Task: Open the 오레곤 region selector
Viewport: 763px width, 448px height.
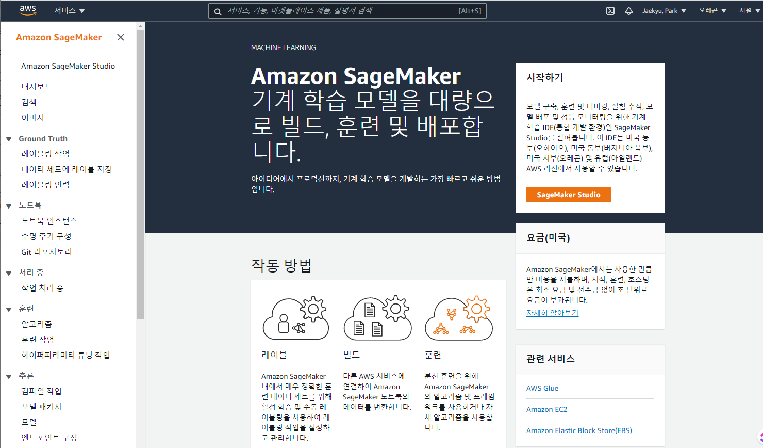Action: pyautogui.click(x=712, y=11)
